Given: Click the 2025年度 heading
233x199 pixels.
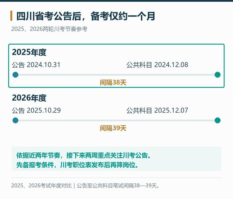Looking at the screenshot, I should coord(29,52).
